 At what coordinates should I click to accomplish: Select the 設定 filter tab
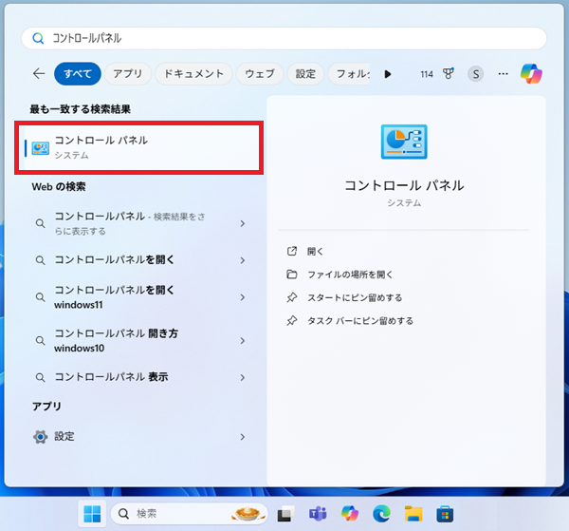tap(305, 74)
